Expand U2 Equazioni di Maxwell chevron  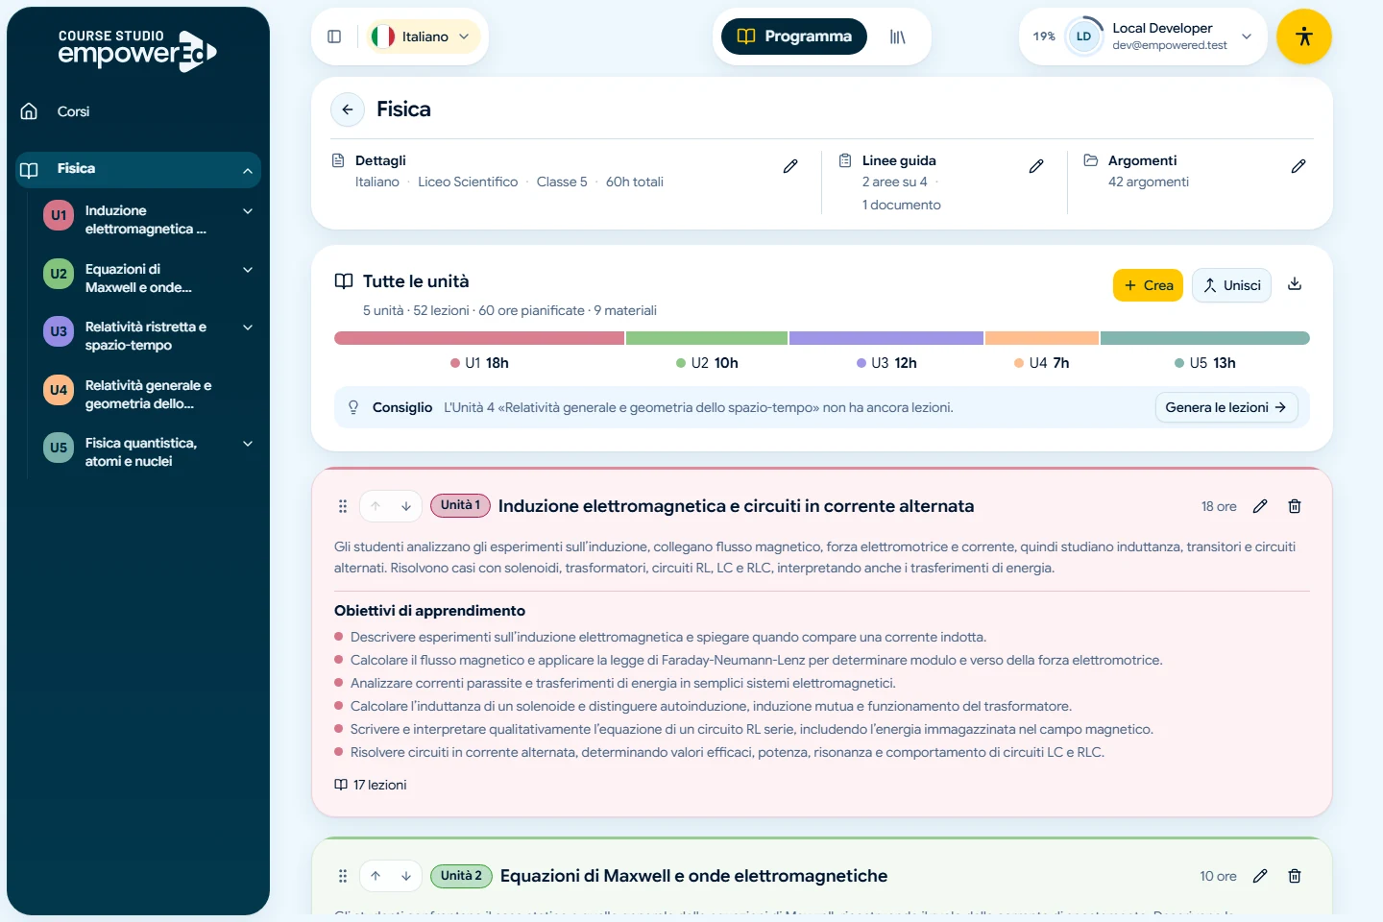coord(248,270)
